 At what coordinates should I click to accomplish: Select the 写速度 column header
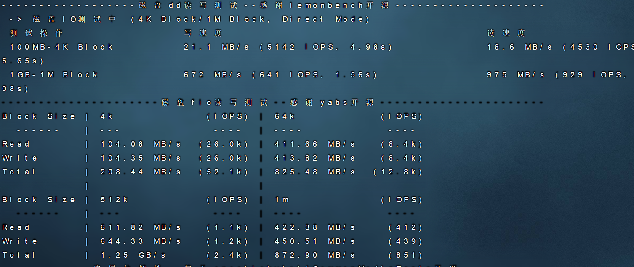point(203,33)
